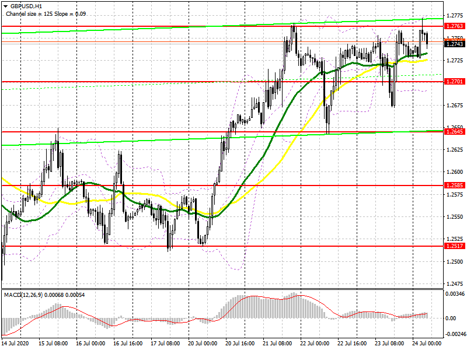Open the GBPUSD,H1 chart dropdown triangle
The height and width of the screenshot is (350, 467).
coord(5,6)
